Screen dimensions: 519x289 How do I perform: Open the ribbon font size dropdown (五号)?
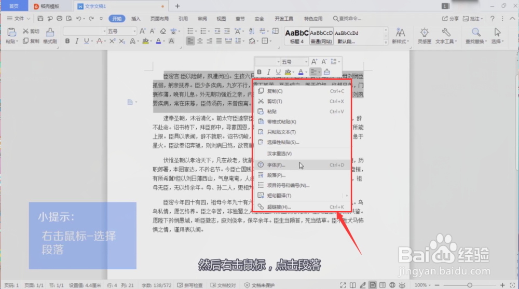point(135,31)
